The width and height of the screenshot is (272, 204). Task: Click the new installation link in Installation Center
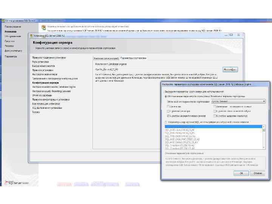coord(88,27)
